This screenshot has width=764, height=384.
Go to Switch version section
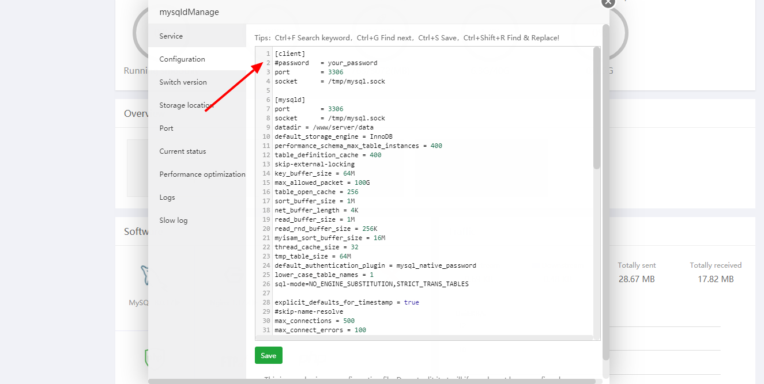[x=183, y=82]
